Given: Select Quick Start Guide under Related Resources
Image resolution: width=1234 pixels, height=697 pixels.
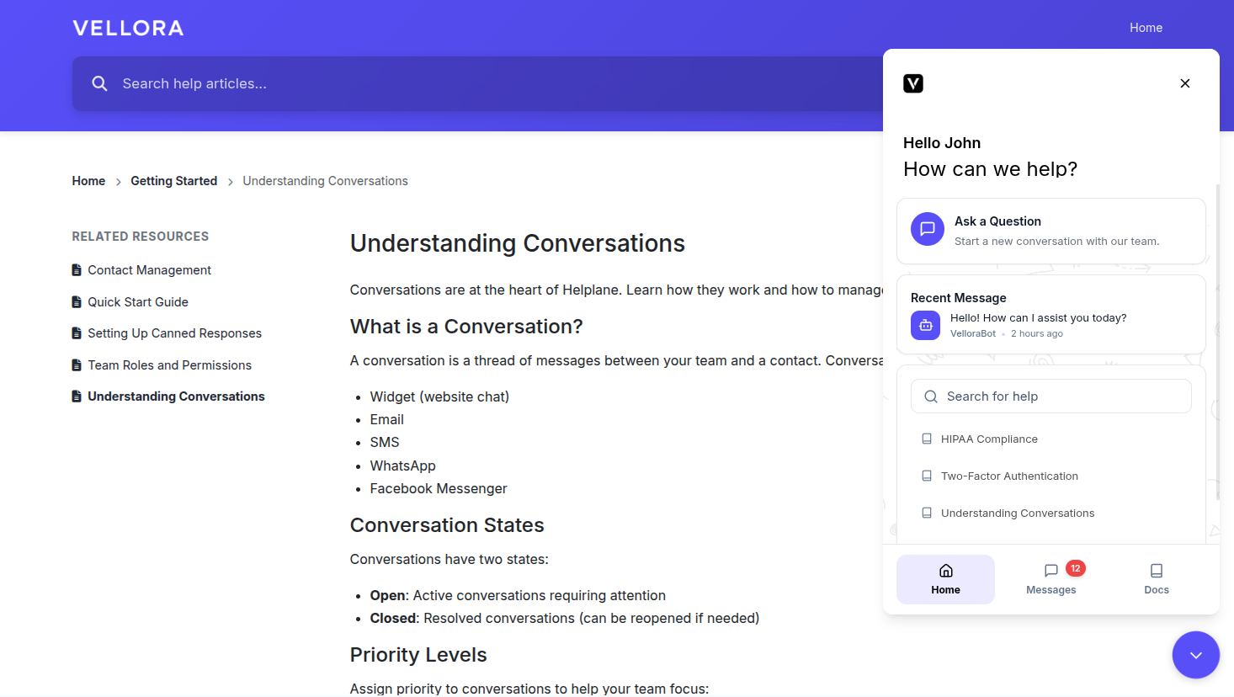Looking at the screenshot, I should pyautogui.click(x=138, y=301).
